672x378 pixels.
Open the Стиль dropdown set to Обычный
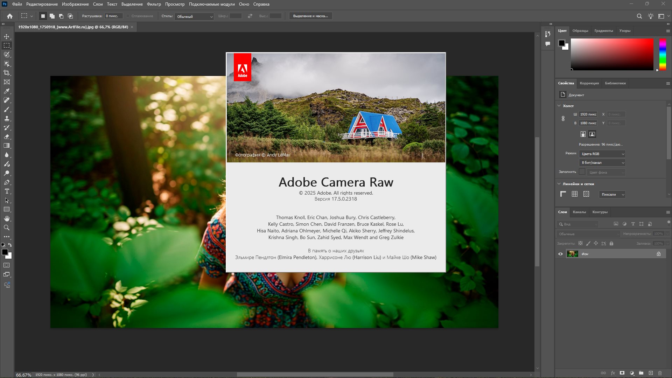tap(194, 16)
